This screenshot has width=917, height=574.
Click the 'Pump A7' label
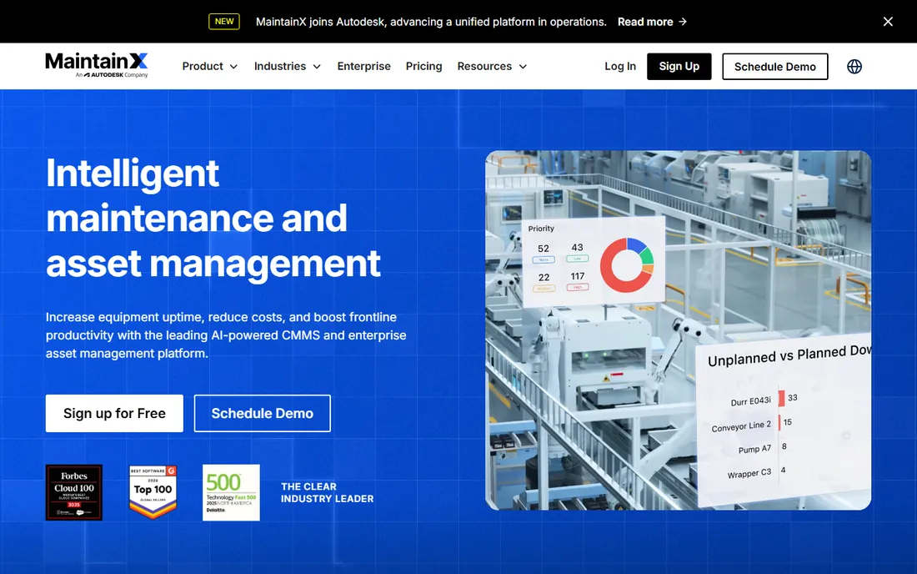[x=754, y=450]
